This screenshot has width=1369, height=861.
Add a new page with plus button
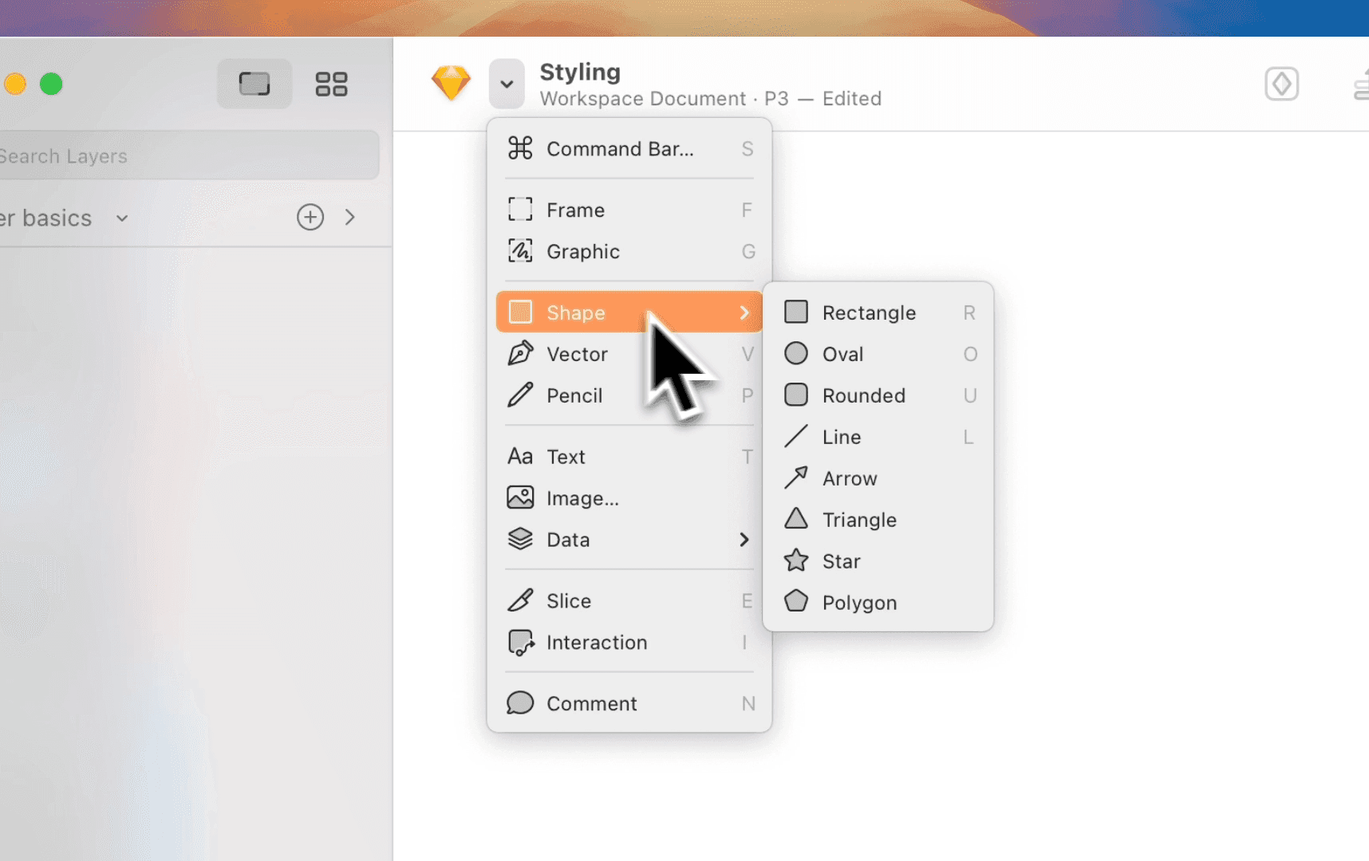coord(310,217)
